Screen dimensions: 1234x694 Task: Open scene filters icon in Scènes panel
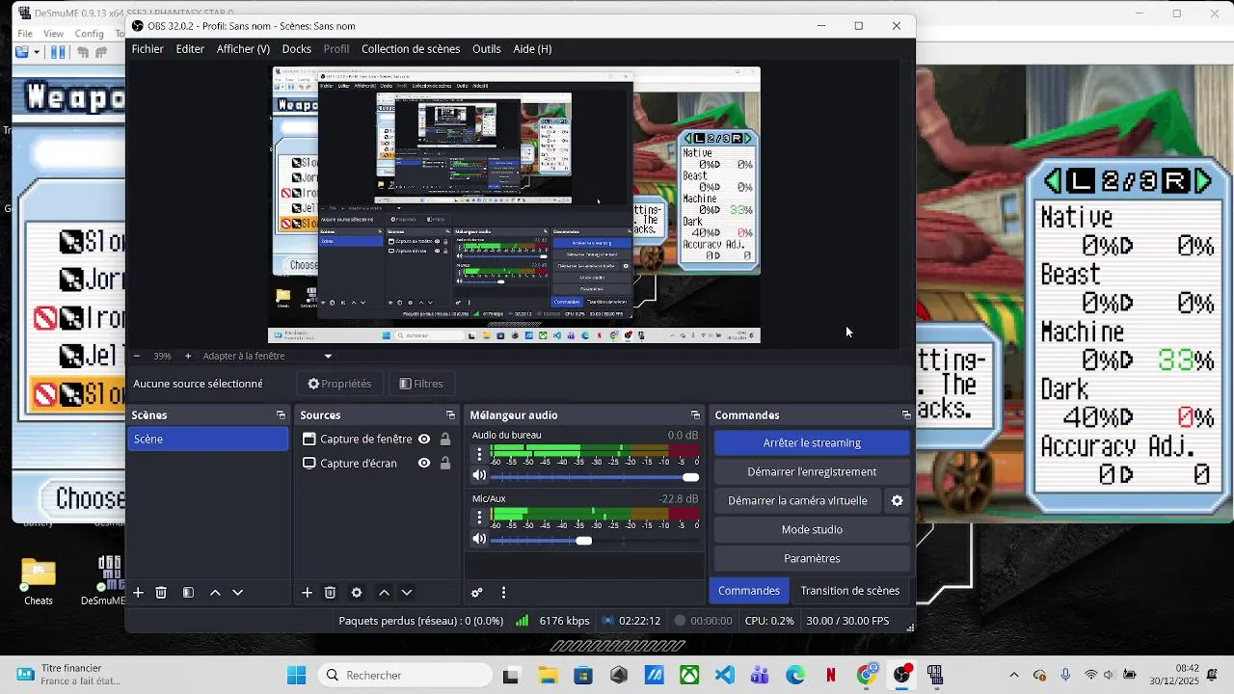coord(188,593)
